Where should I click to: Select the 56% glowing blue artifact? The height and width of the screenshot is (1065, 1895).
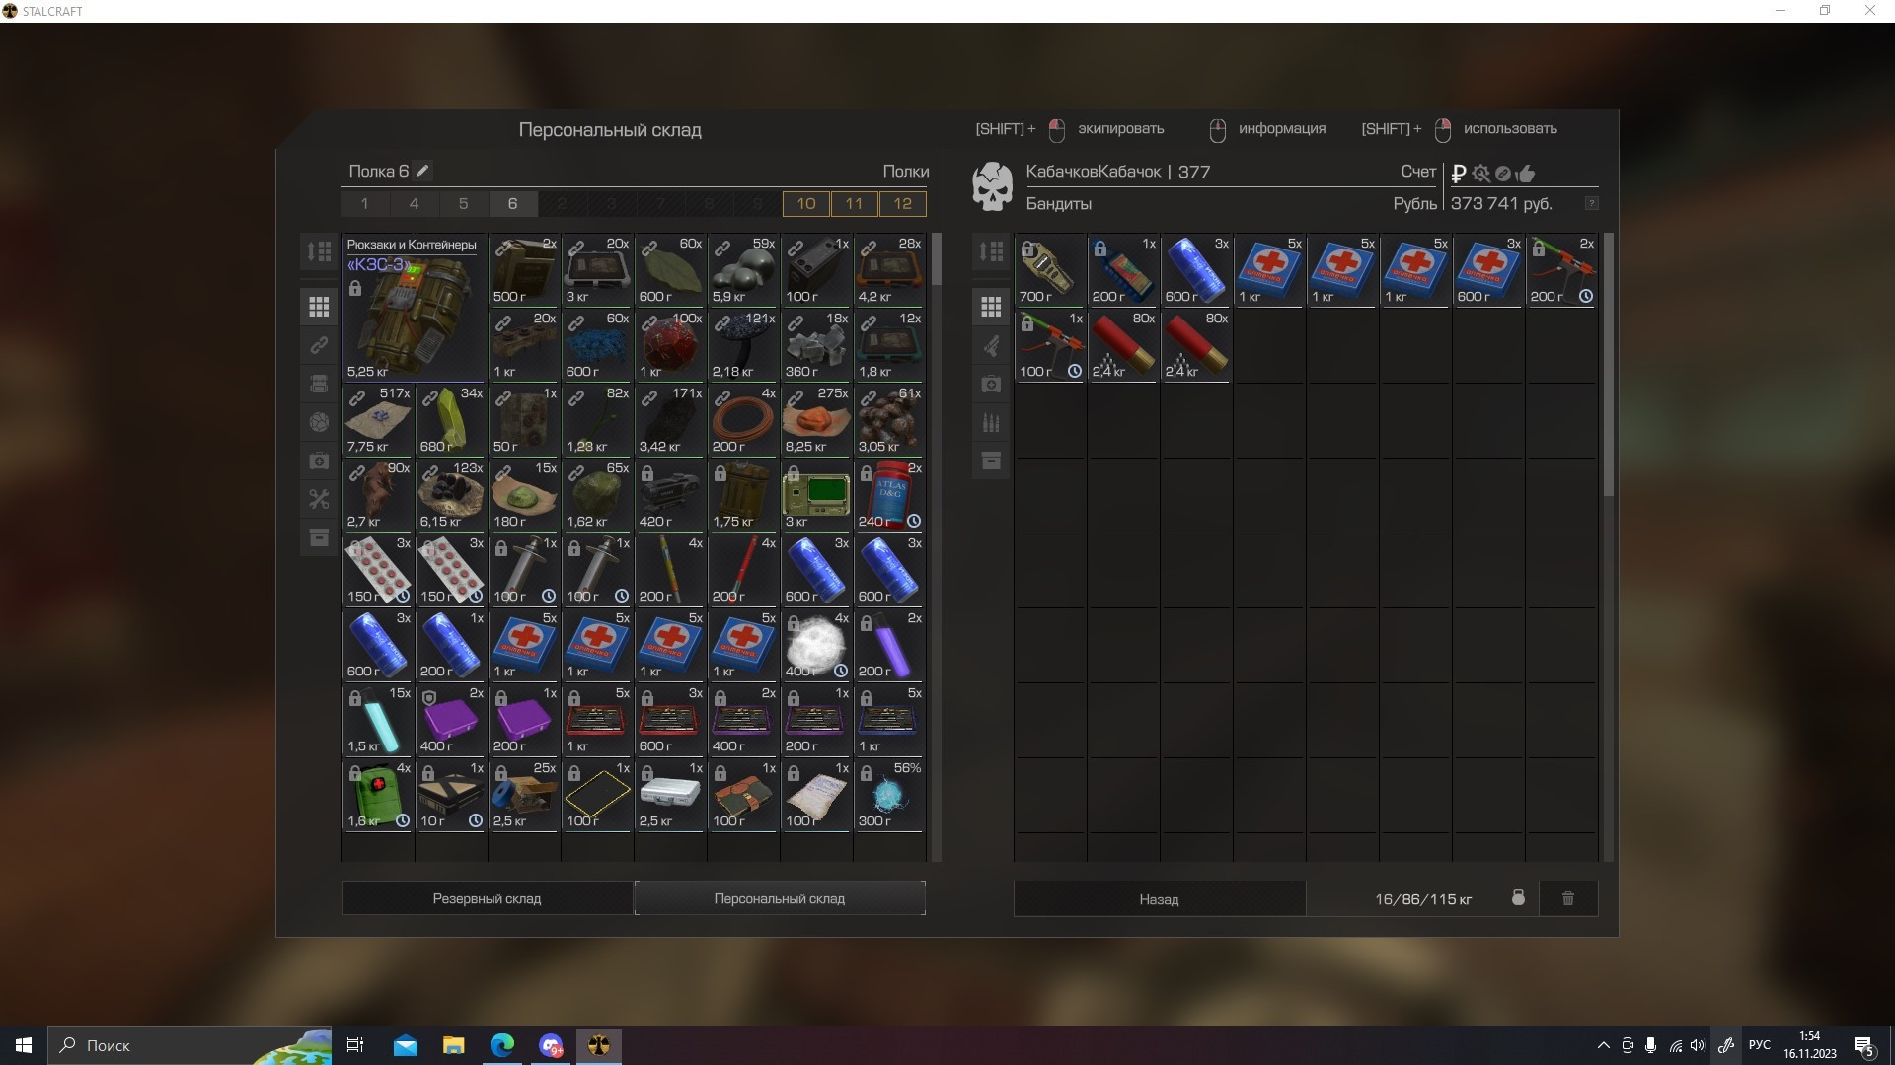(x=889, y=795)
